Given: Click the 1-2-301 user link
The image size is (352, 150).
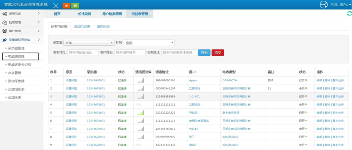Looking at the screenshot, I should click(194, 96).
